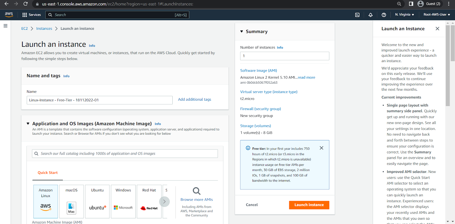Click the t2.micro instance type text

pos(247,99)
